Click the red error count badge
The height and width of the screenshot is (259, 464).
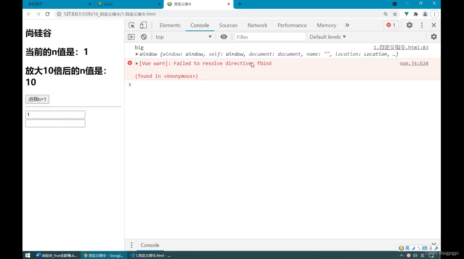(391, 25)
